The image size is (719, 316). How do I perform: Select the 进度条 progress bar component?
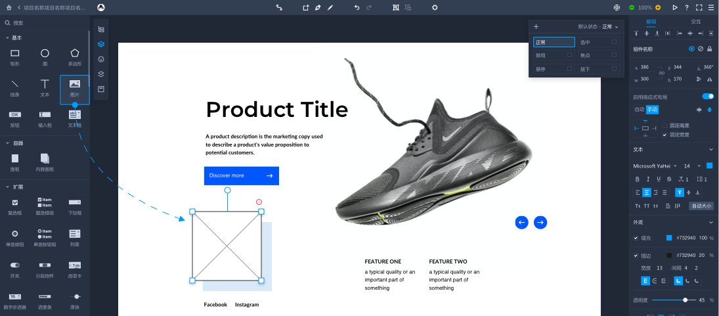pos(45,300)
